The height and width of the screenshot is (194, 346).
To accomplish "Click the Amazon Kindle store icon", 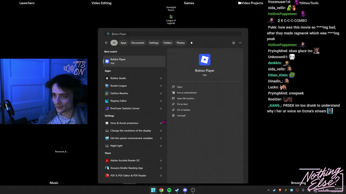I will coord(107,168).
